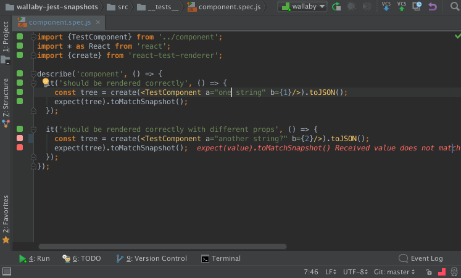Click the green inspection checkmark at top right

457,36
